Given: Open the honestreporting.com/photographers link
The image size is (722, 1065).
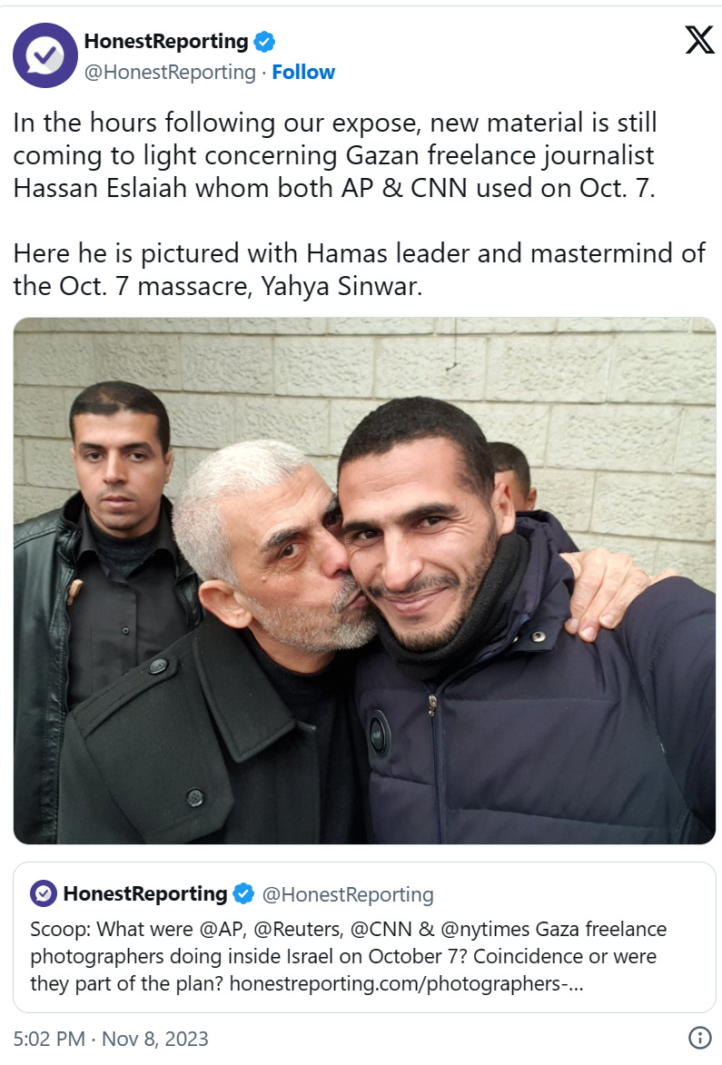Looking at the screenshot, I should coord(406,983).
